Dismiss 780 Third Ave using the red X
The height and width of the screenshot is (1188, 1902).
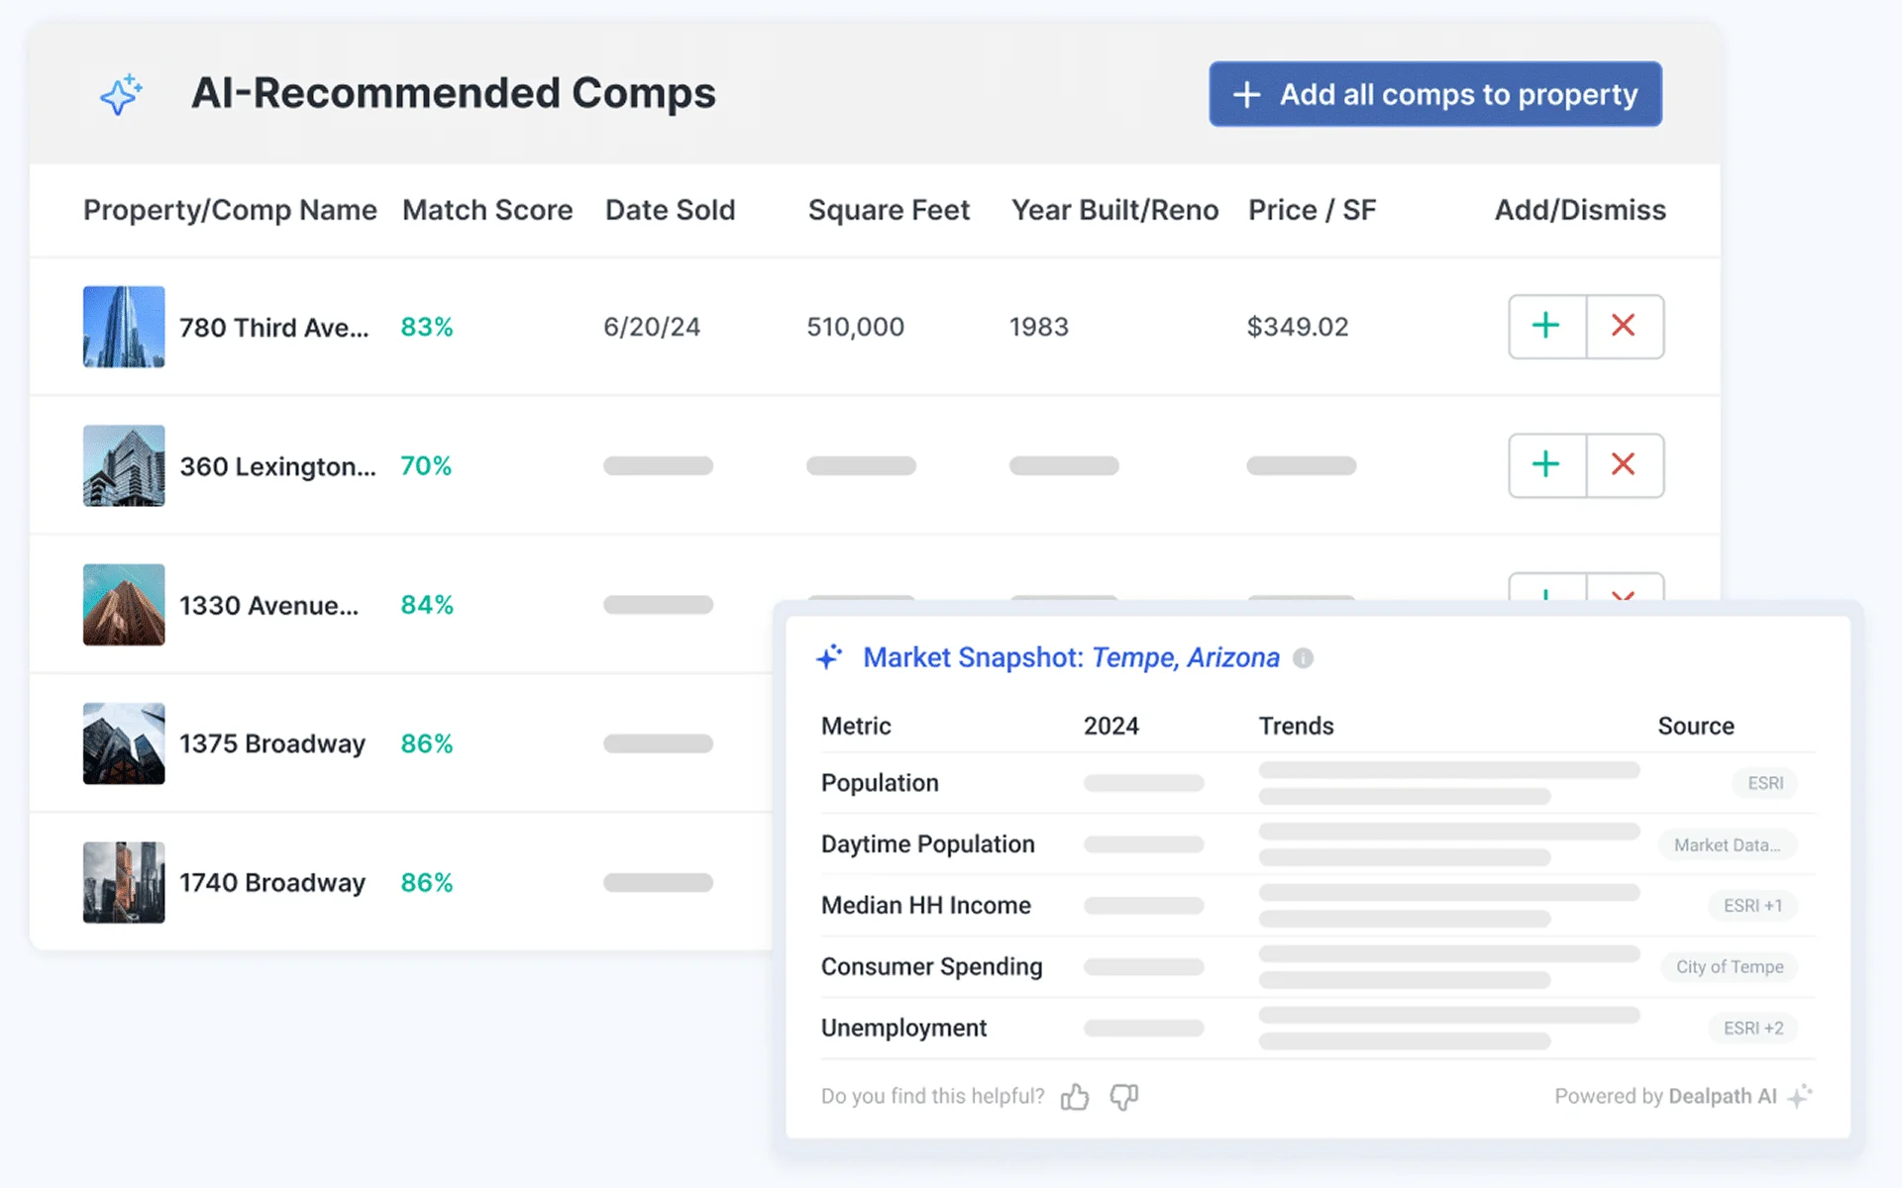(x=1625, y=327)
